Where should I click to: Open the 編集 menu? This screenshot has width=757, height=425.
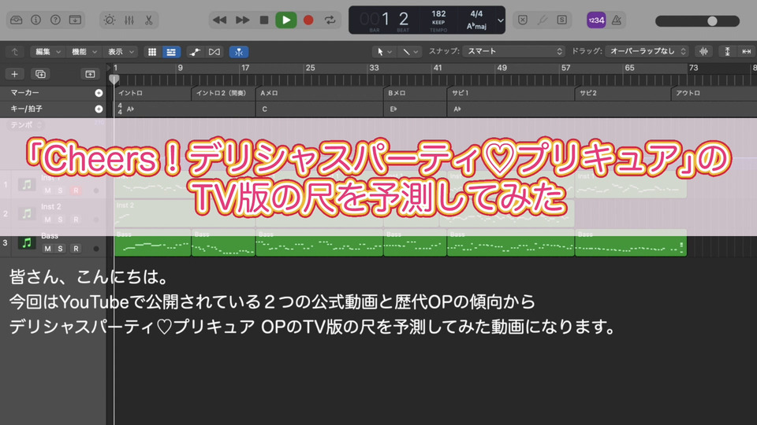point(47,52)
